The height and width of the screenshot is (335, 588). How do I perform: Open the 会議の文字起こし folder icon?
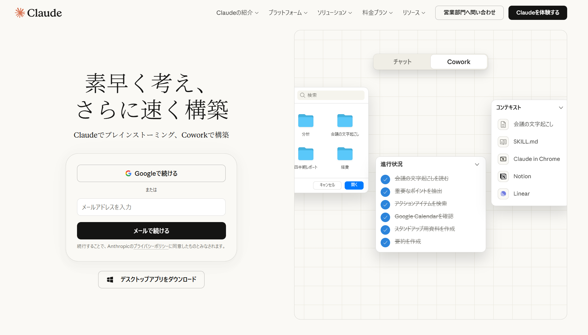point(345,121)
